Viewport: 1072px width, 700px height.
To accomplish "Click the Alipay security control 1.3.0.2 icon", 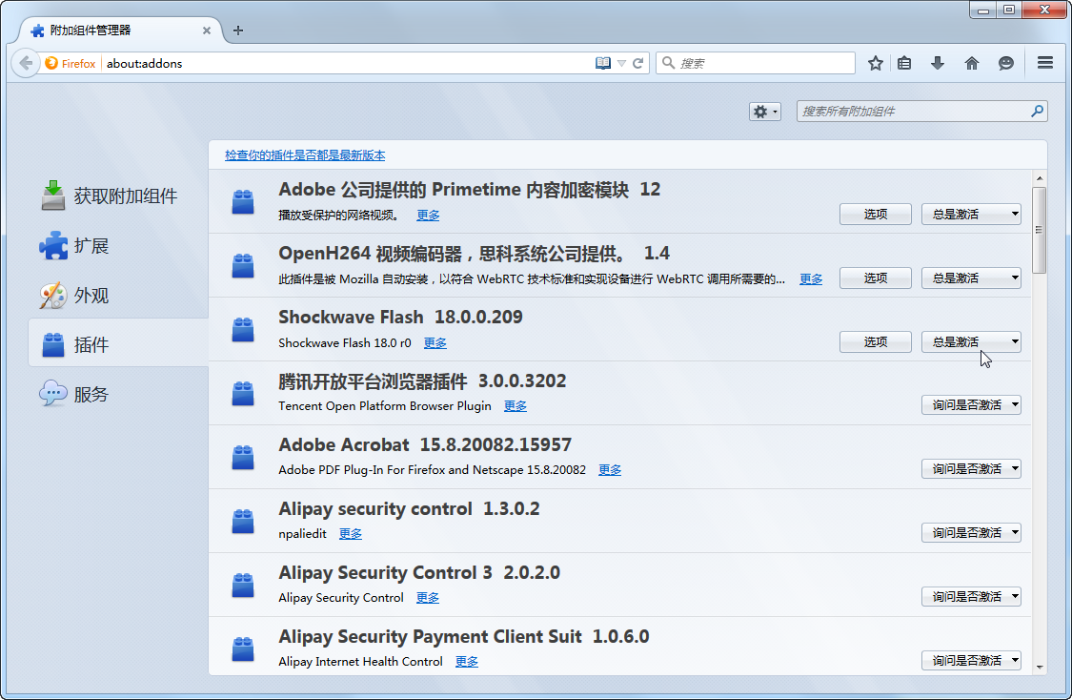I will tap(243, 521).
